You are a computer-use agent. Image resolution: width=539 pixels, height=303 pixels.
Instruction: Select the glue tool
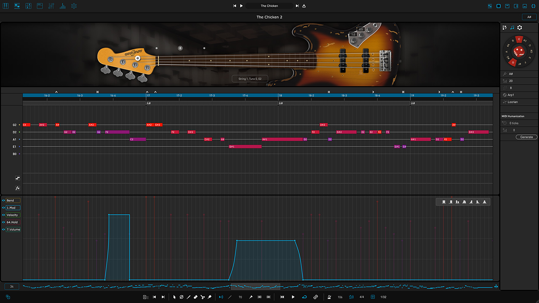point(210,297)
